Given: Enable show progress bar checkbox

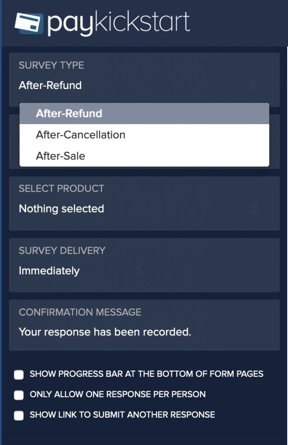Looking at the screenshot, I should [x=19, y=375].
